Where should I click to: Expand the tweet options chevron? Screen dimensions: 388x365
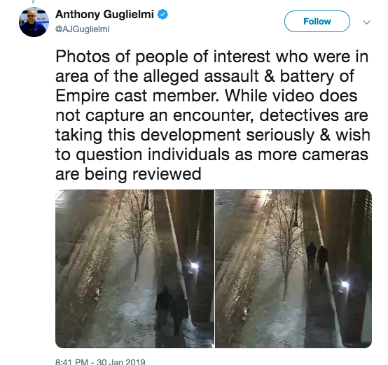pyautogui.click(x=366, y=22)
